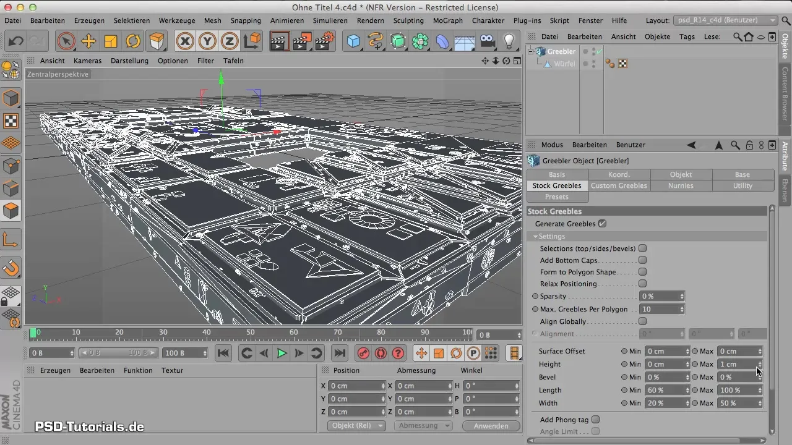This screenshot has height=445, width=792.
Task: Activate the Move tool
Action: [88, 41]
